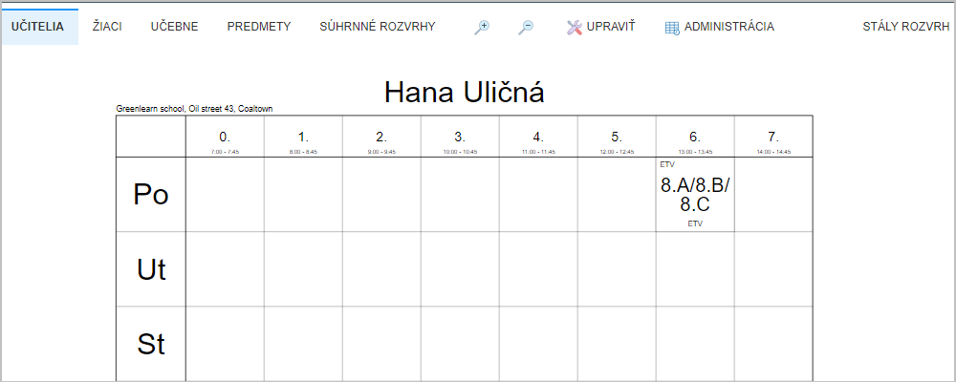Screen dimensions: 956x382
Task: Click the zoom out magnifier icon
Action: [x=526, y=27]
